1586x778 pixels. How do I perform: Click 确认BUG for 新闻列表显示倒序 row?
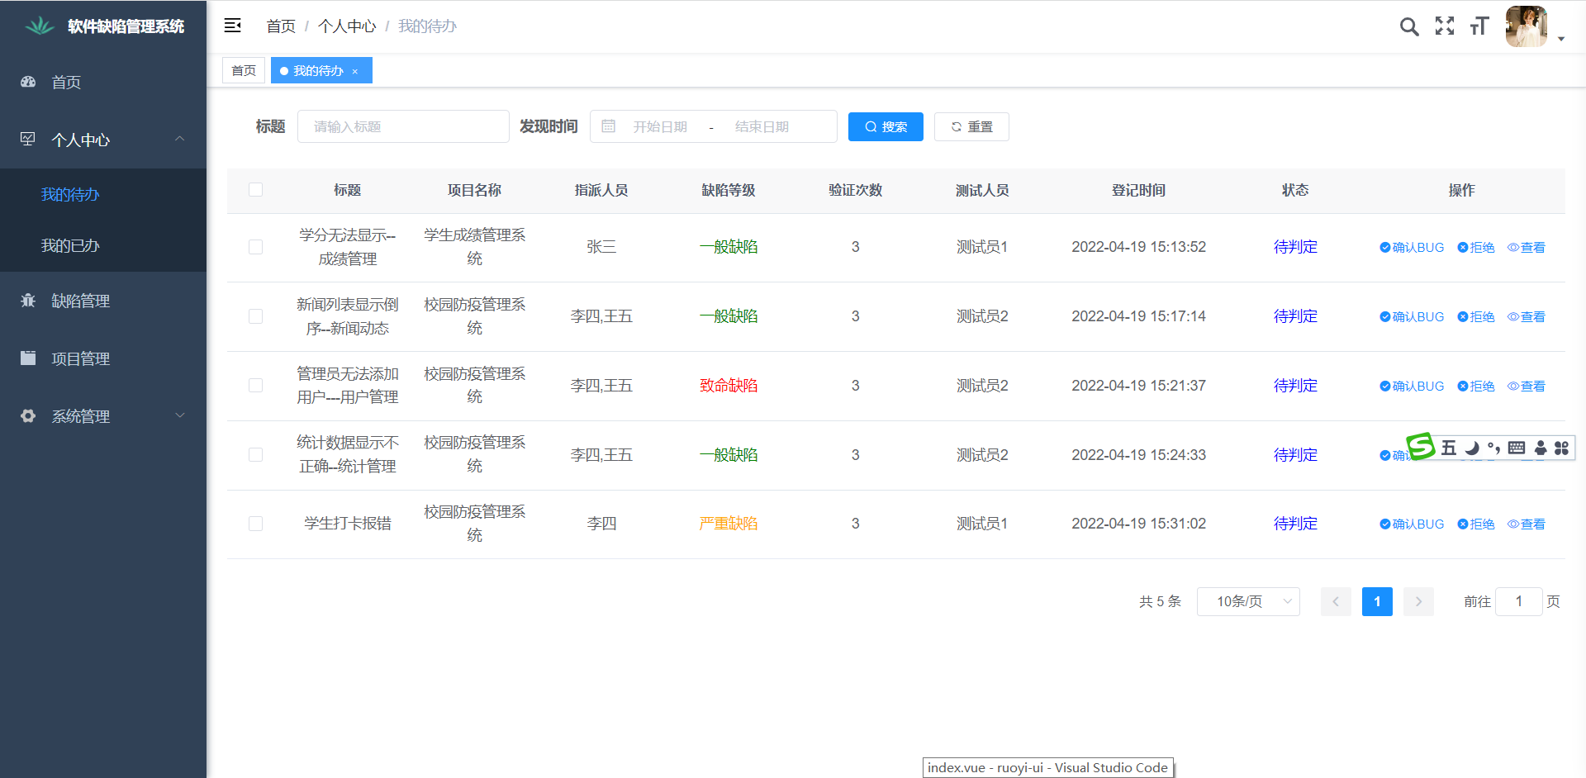[1412, 316]
